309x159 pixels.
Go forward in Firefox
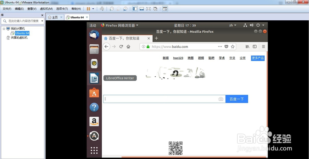(114, 47)
